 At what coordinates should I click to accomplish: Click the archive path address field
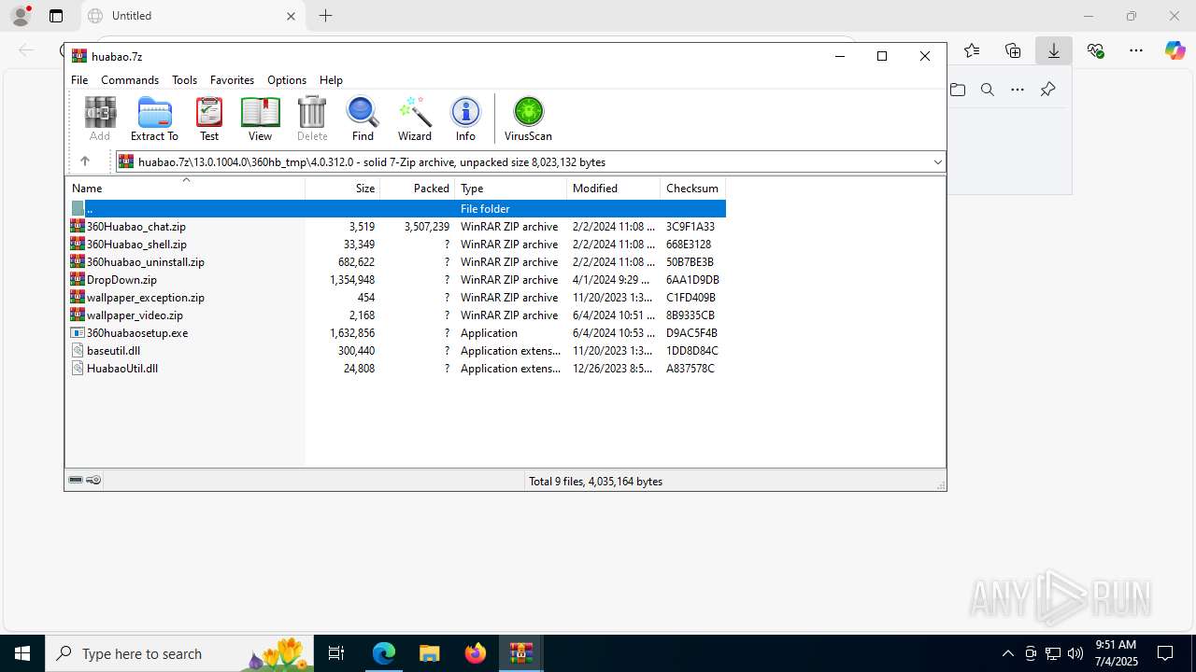point(530,162)
